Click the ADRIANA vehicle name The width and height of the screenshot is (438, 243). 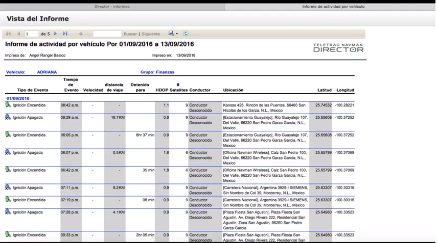click(47, 72)
